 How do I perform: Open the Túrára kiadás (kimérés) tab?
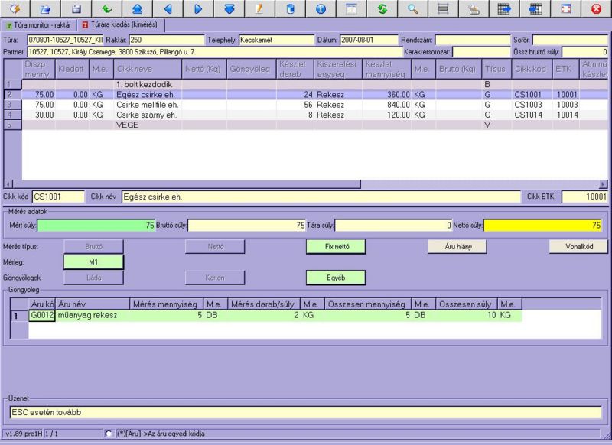pyautogui.click(x=123, y=24)
